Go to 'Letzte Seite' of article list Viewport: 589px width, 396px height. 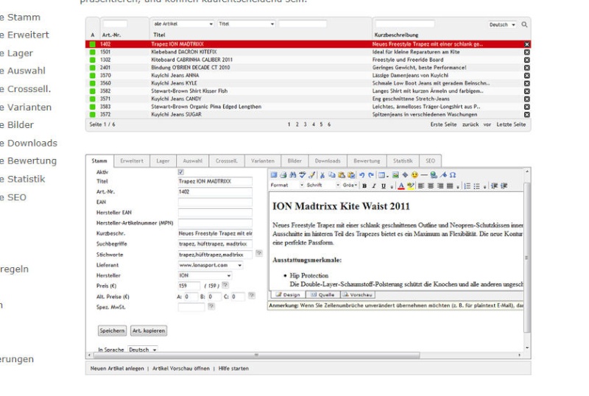coord(511,124)
